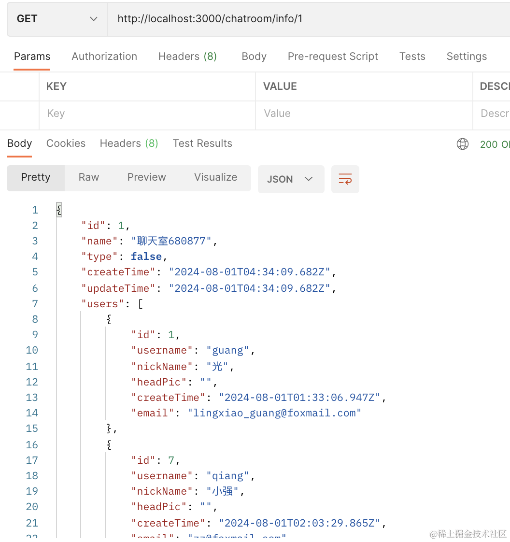Go to the Tests tab
The width and height of the screenshot is (510, 542).
(412, 57)
